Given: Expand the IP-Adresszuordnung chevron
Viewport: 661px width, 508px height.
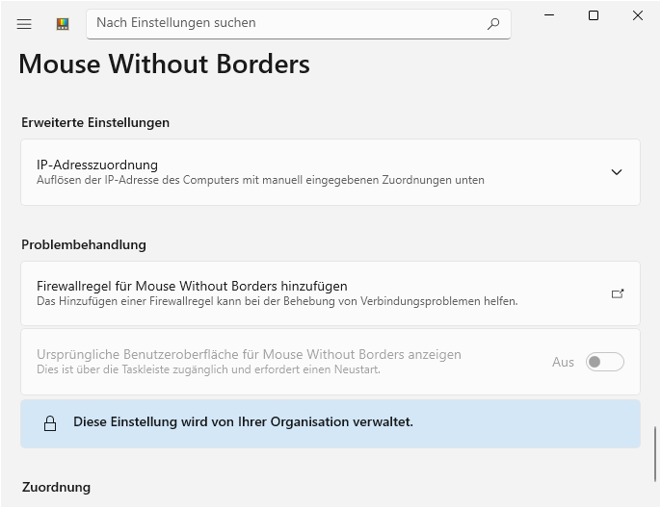Looking at the screenshot, I should click(617, 172).
